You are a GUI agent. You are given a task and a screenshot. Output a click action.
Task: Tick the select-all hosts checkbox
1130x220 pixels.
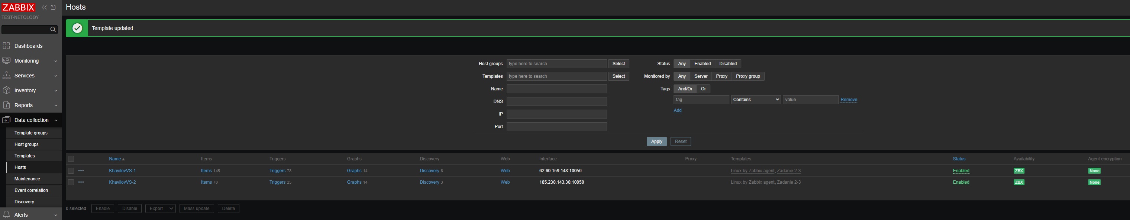point(71,159)
